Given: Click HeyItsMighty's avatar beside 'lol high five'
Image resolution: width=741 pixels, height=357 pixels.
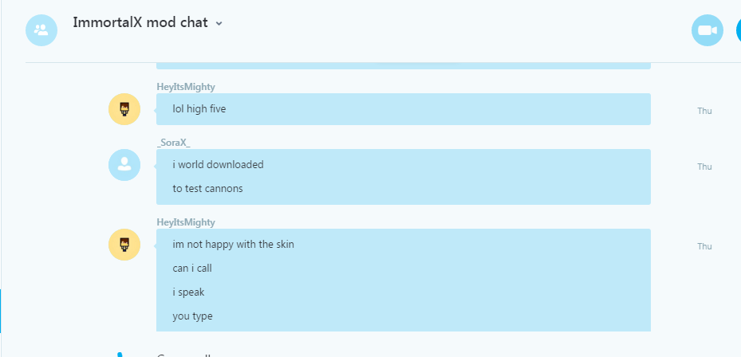Looking at the screenshot, I should [124, 109].
